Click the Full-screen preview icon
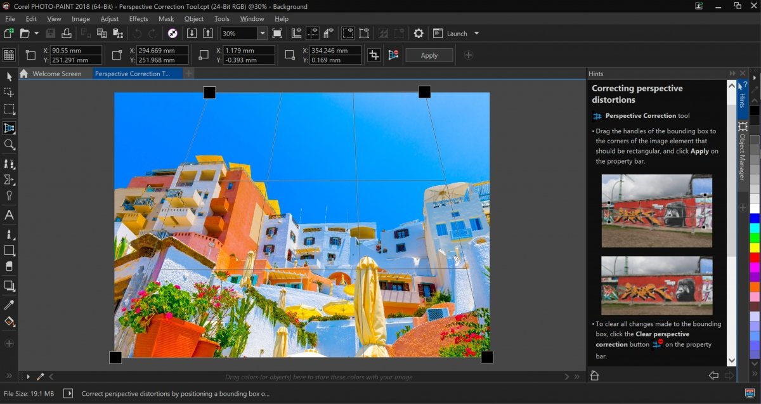Viewport: 761px width, 404px height. click(277, 34)
